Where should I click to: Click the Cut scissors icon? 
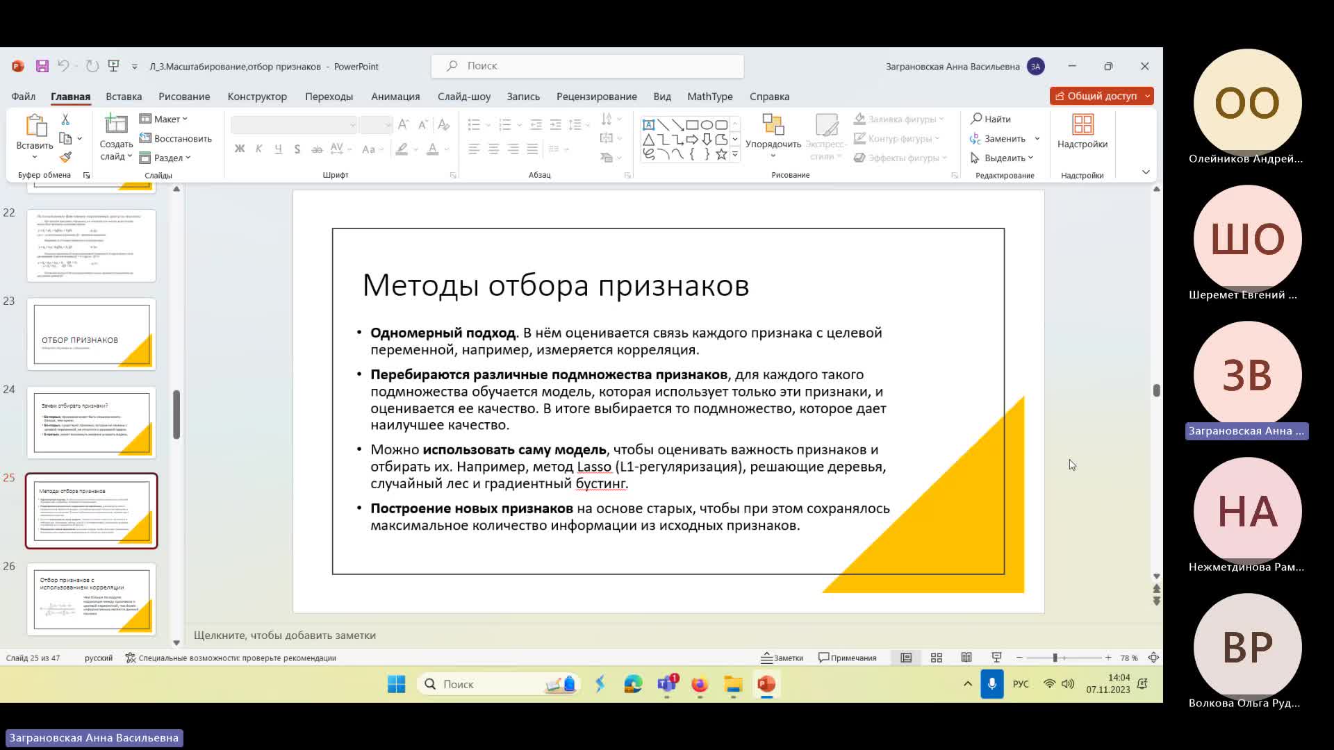tap(65, 119)
